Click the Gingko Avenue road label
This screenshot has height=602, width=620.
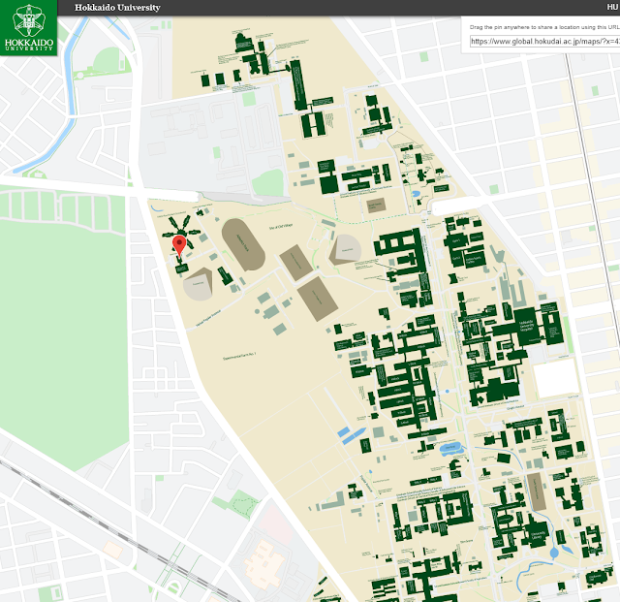point(515,407)
